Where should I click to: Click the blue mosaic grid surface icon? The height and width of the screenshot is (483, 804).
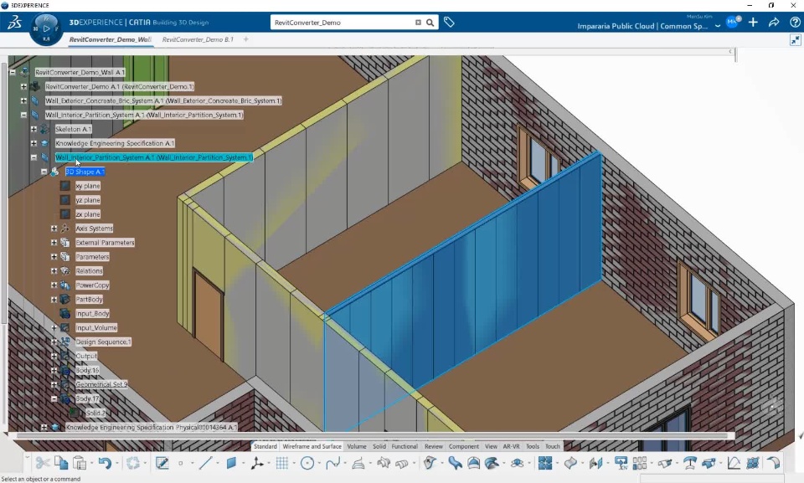tap(545, 463)
